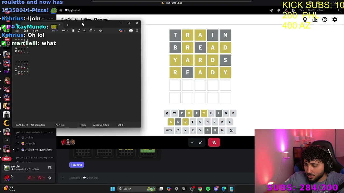
Task: Open Wordle settings gear
Action: 335,20
